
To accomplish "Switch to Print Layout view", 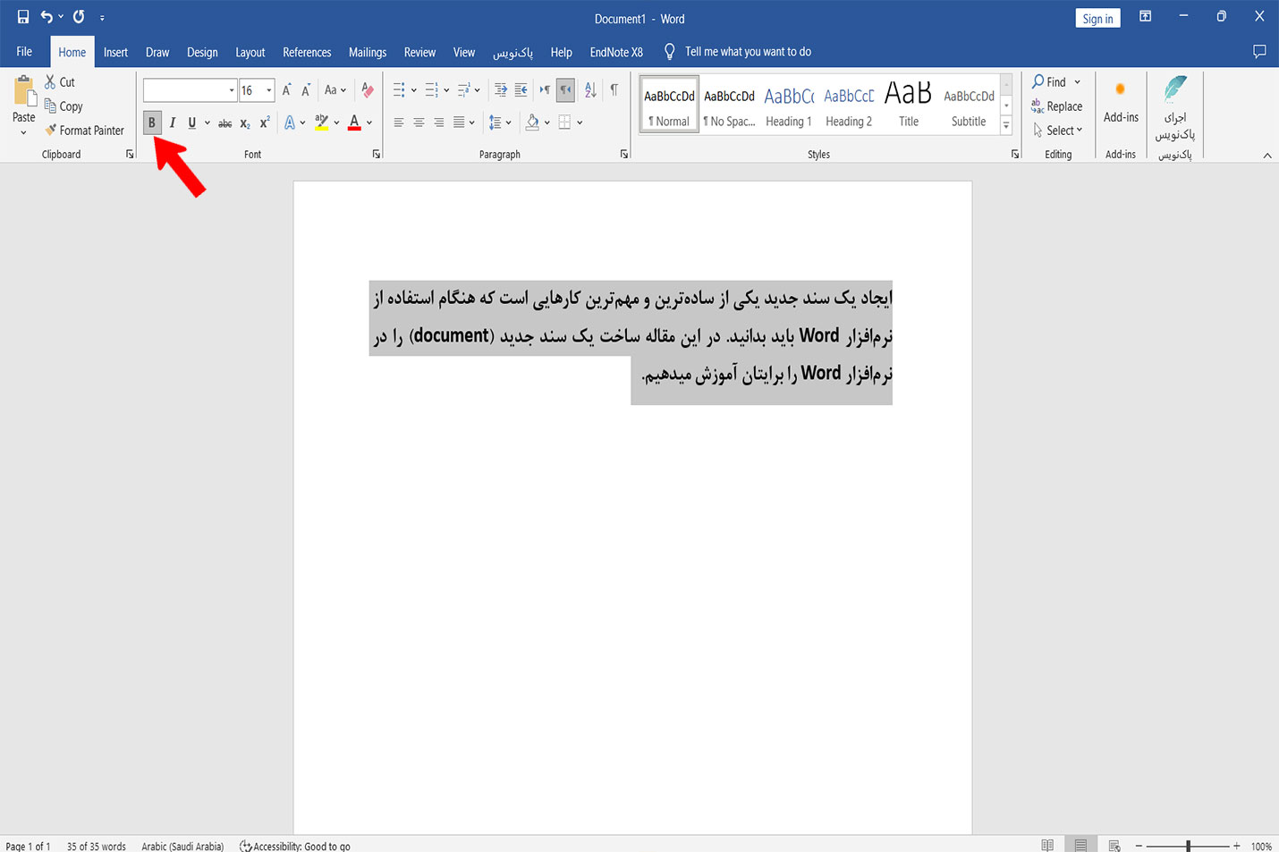I will [x=1080, y=846].
